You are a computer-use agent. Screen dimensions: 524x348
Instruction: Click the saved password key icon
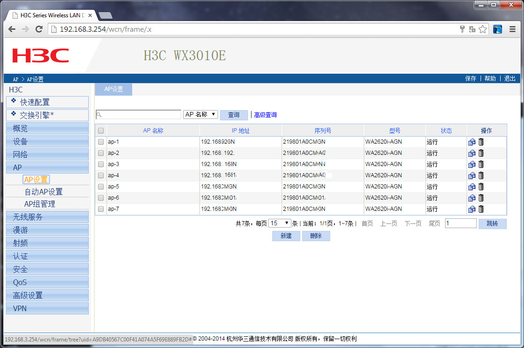tap(462, 29)
